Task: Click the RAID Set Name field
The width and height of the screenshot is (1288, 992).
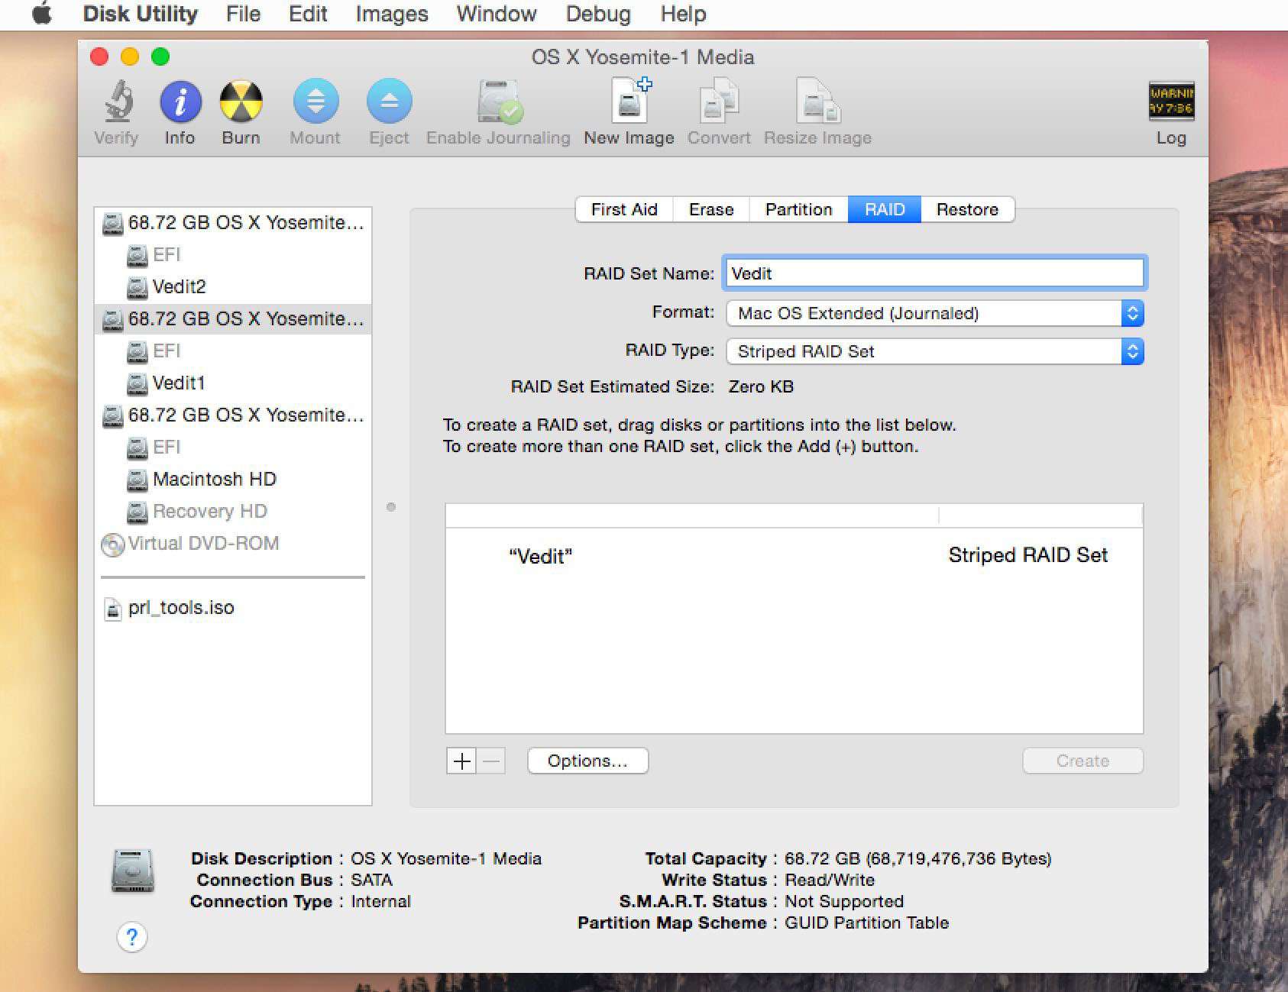Action: tap(934, 273)
